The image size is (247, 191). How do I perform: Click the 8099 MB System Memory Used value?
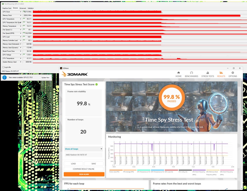click(x=27, y=62)
